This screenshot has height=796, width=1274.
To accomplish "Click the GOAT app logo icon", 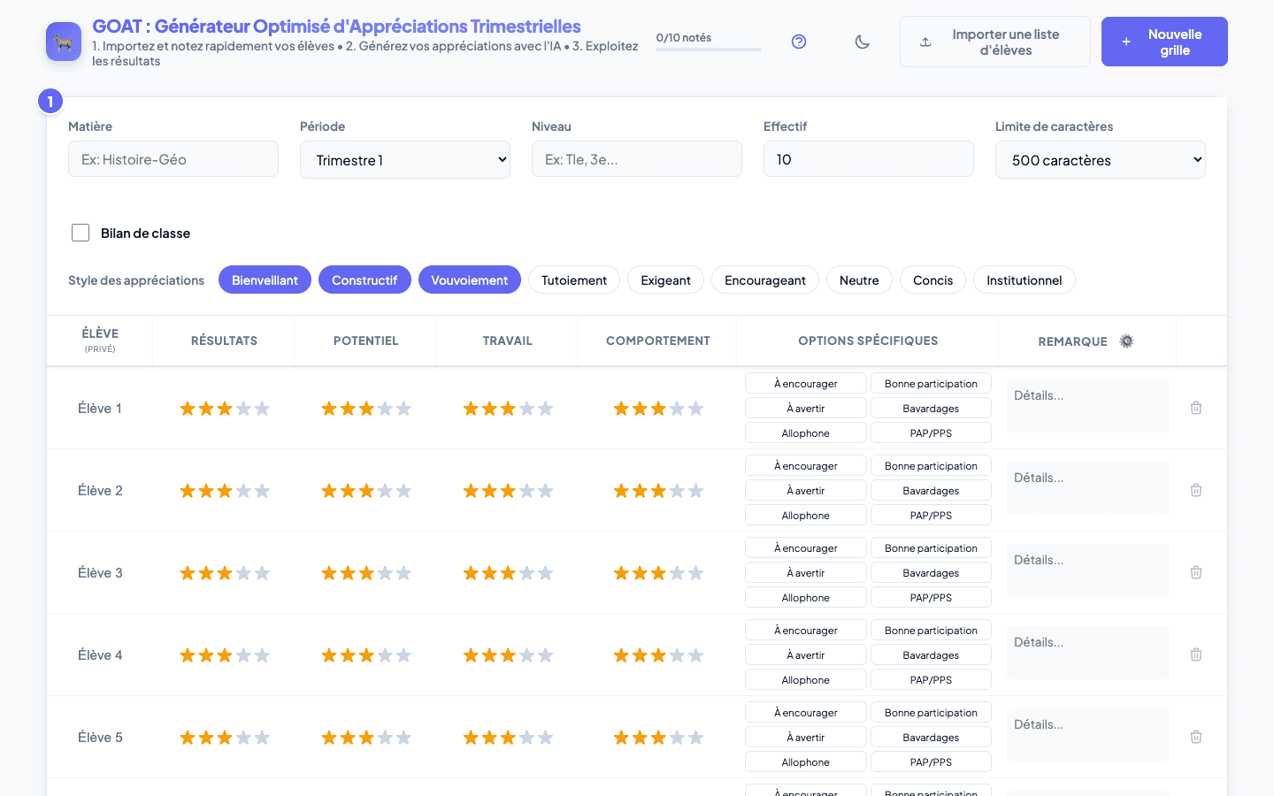I will tap(64, 42).
